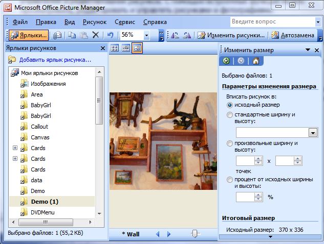Show next picture with right arrow
Image resolution: width=324 pixels, height=244 pixels.
click(169, 234)
